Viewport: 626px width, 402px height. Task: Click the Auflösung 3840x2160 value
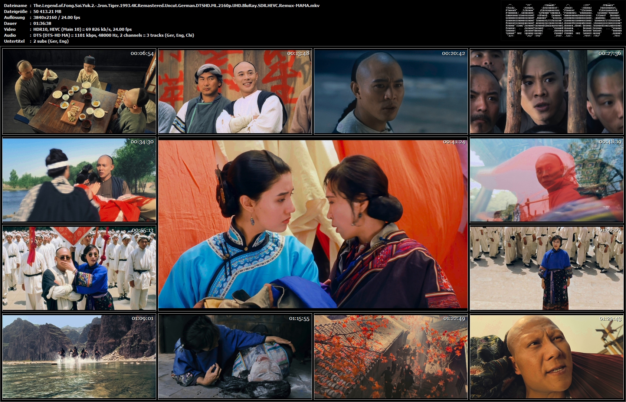[x=57, y=17]
